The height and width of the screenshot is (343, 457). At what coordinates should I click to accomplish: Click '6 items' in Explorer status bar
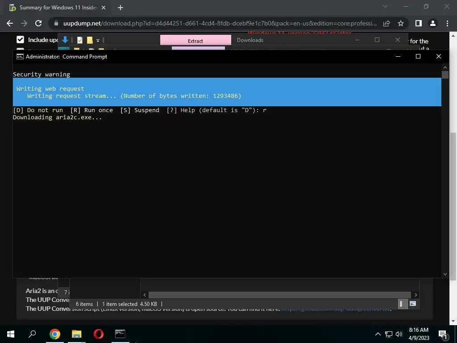(x=84, y=304)
